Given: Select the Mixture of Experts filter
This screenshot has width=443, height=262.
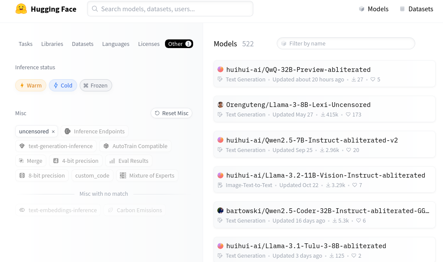Looking at the screenshot, I should click(147, 175).
